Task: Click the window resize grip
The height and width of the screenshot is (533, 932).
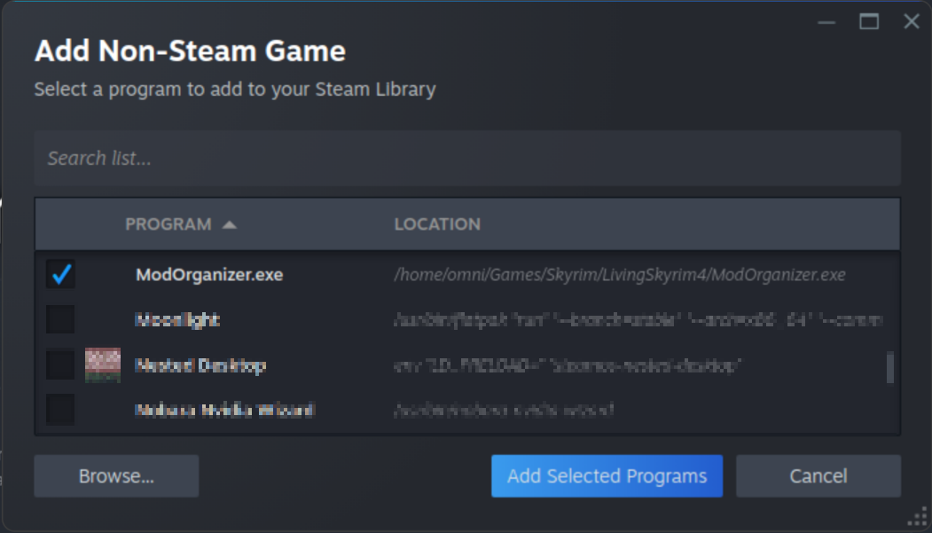Action: (919, 517)
